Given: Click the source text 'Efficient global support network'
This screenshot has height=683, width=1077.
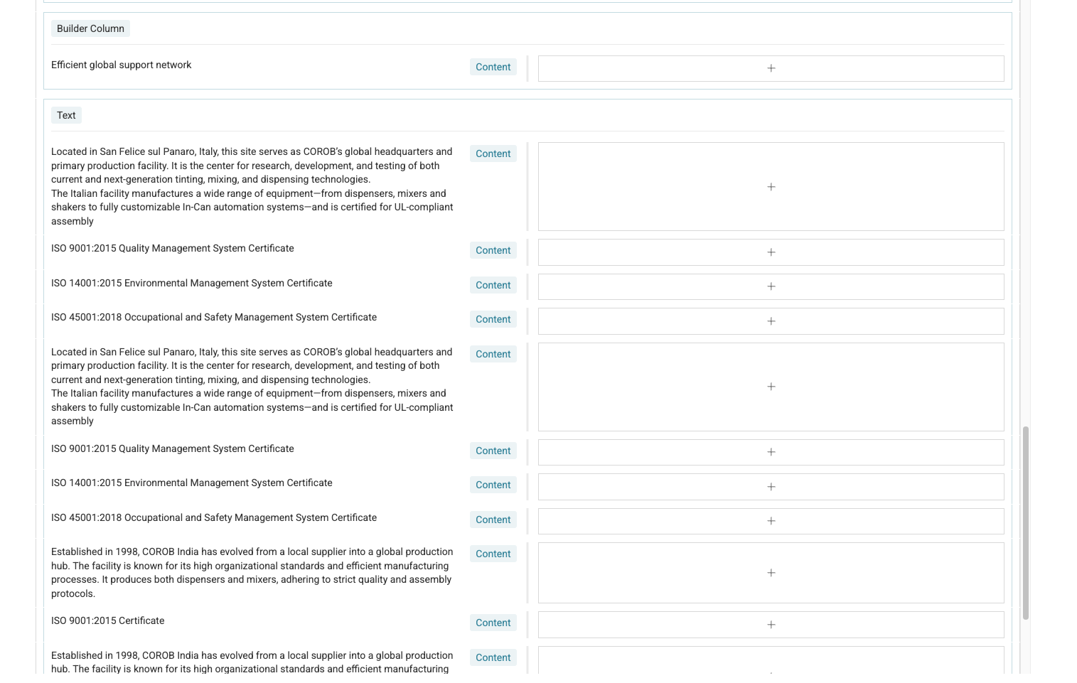Looking at the screenshot, I should (x=121, y=65).
